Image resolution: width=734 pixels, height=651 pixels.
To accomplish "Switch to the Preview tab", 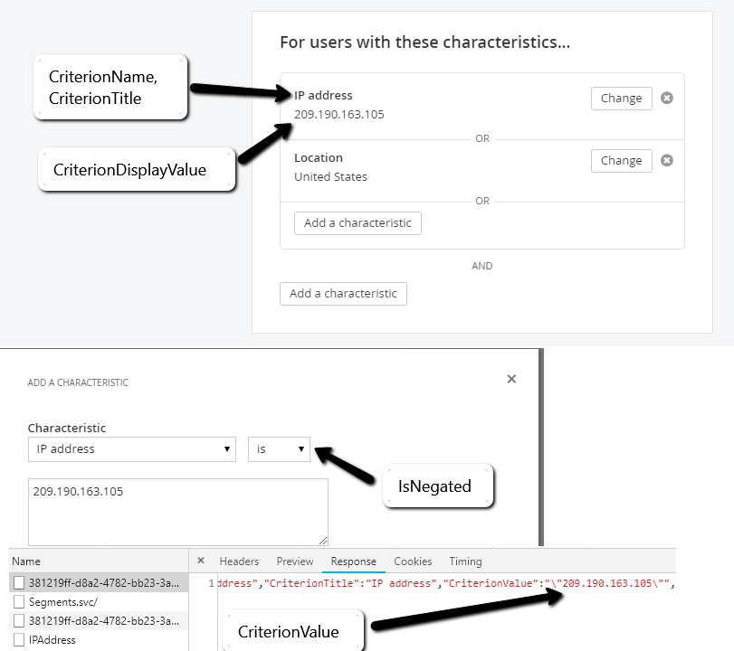I will pos(295,561).
